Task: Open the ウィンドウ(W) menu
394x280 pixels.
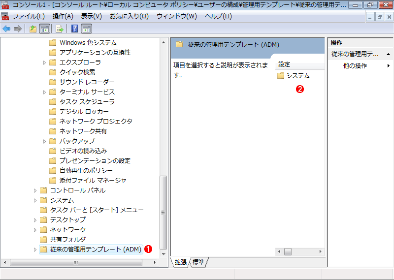Action: tap(177, 17)
